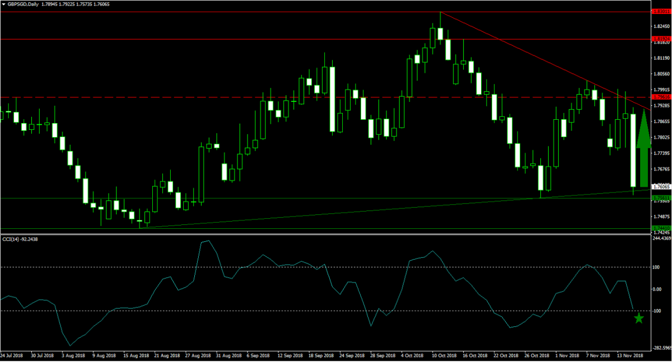This screenshot has height=362, width=672.
Task: Click the 10 Oct 2018 date label
Action: tap(443, 355)
